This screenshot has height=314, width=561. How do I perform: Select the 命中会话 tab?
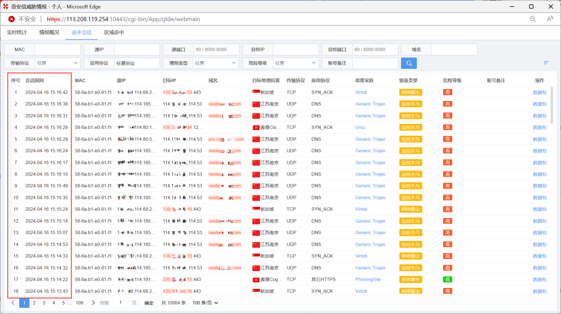click(x=82, y=33)
